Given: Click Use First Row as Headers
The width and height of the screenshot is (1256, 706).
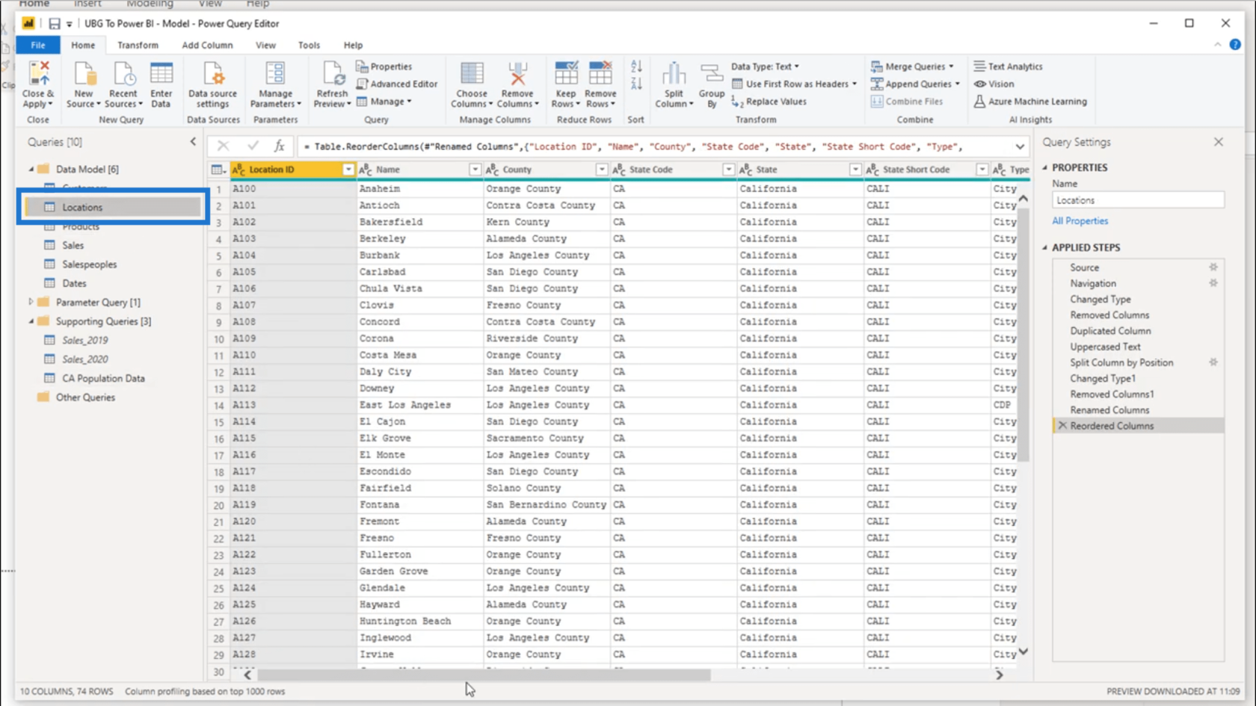Looking at the screenshot, I should point(794,84).
